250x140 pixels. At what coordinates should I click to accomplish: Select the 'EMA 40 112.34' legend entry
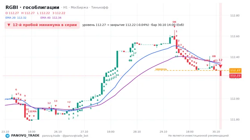click(x=51, y=18)
